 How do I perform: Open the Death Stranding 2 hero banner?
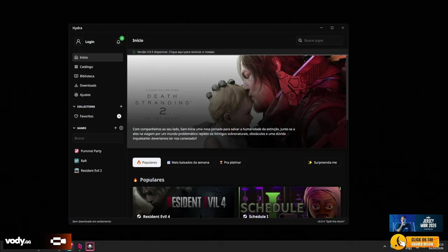pyautogui.click(x=237, y=101)
